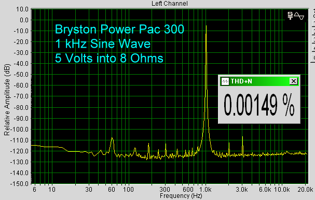Screen dimensions: 315x200
Task: Click the 0.00149 % THD+N value display
Action: 259,105
